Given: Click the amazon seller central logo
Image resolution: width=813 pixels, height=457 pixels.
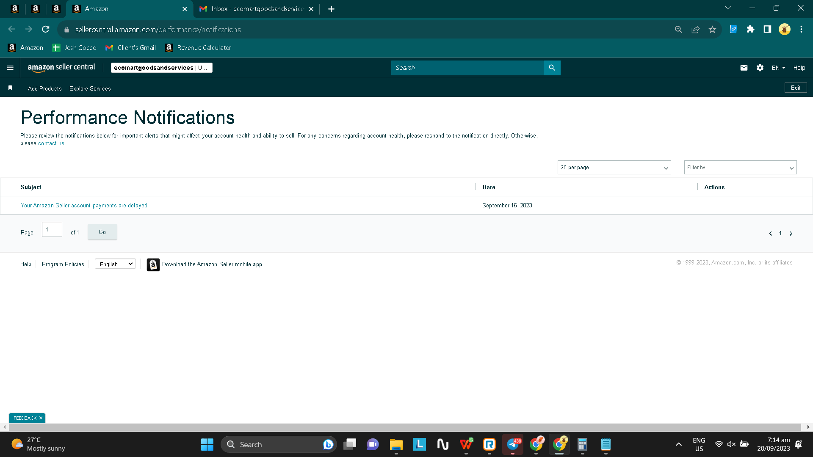Looking at the screenshot, I should 61,68.
